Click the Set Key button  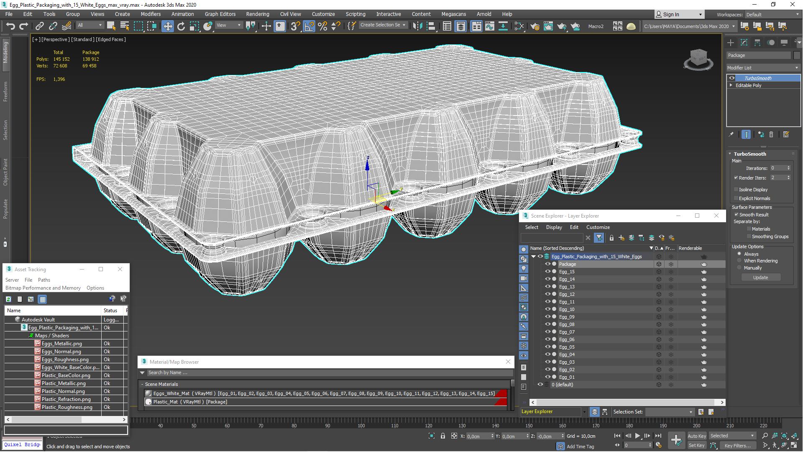[x=696, y=445]
